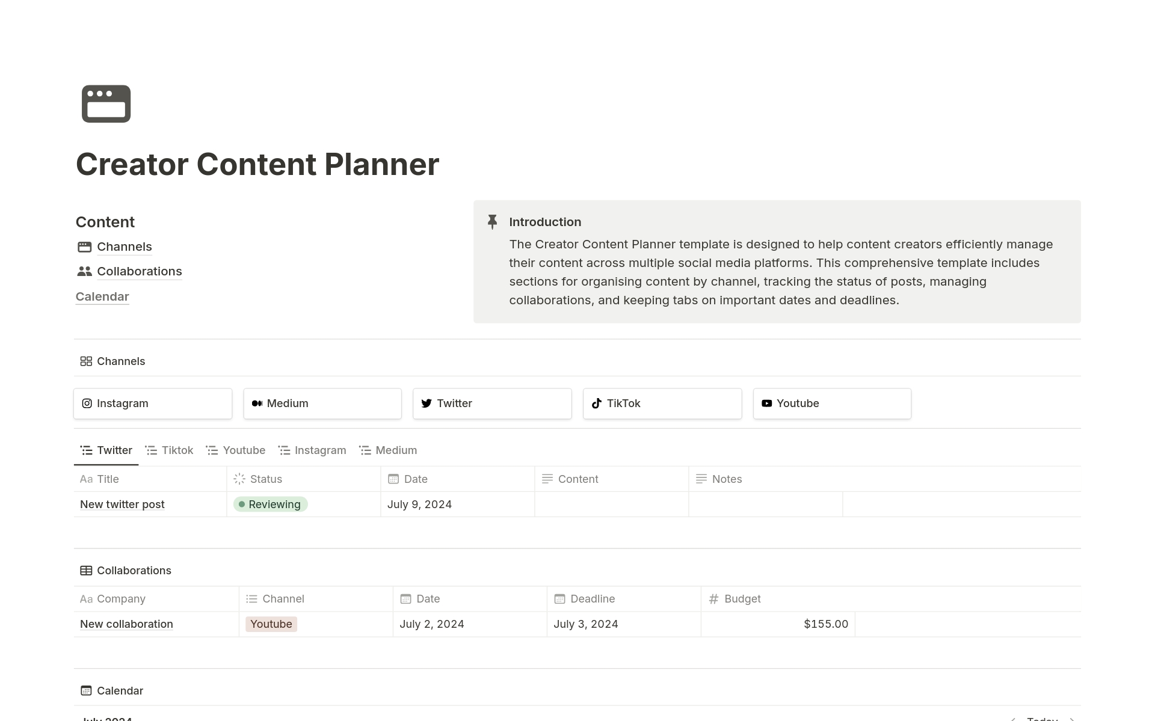
Task: Switch to the Youtube view tab
Action: click(236, 450)
